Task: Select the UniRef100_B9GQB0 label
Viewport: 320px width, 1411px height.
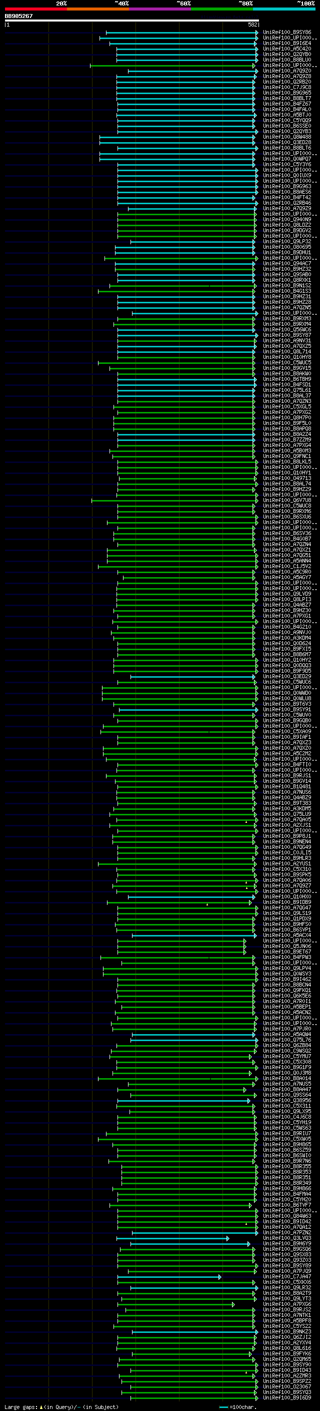Action: [287, 721]
